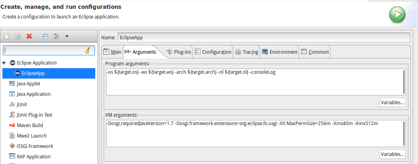Switch to the Main tab
This screenshot has height=164, width=418.
point(112,52)
